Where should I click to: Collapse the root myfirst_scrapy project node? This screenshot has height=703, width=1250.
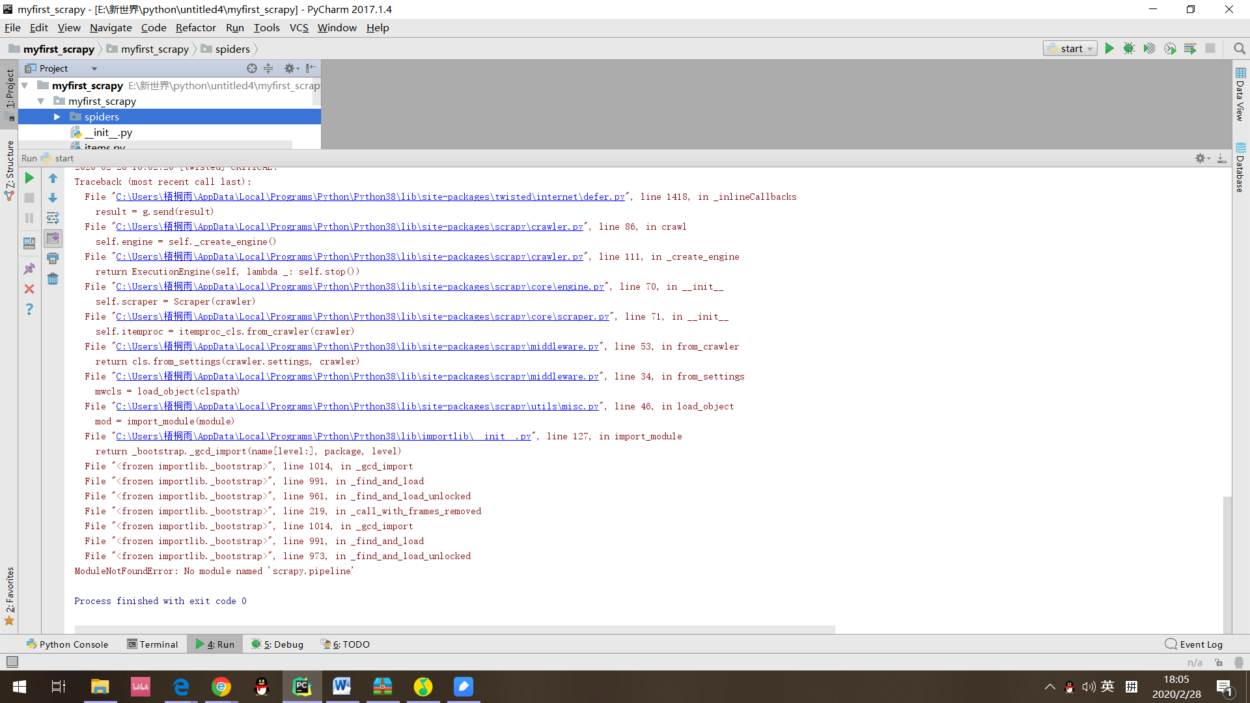click(x=25, y=85)
